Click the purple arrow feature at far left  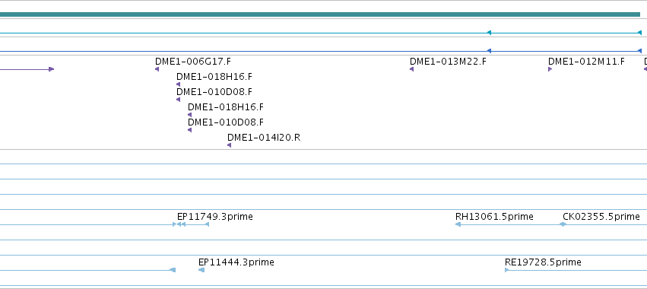[27, 69]
